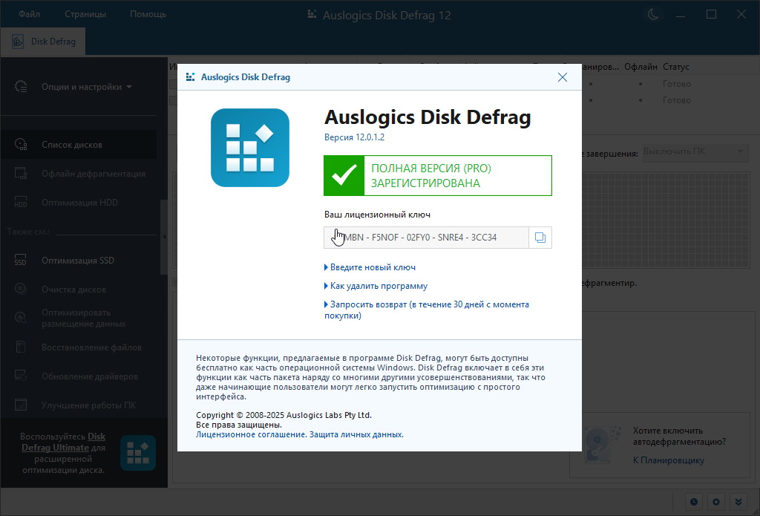Click the SSD optimization icon in sidebar
This screenshot has height=516, width=760.
21,261
